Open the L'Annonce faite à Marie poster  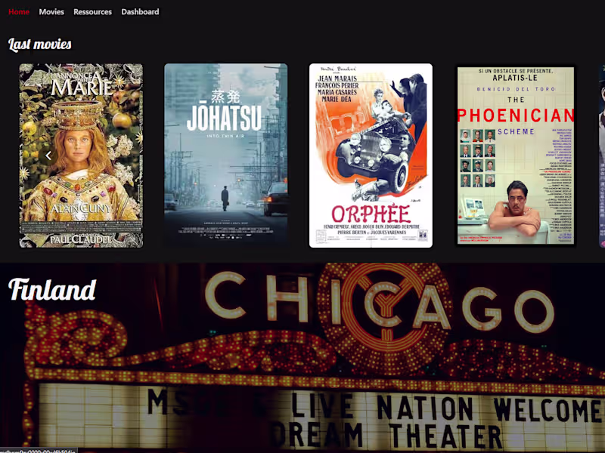pos(81,156)
